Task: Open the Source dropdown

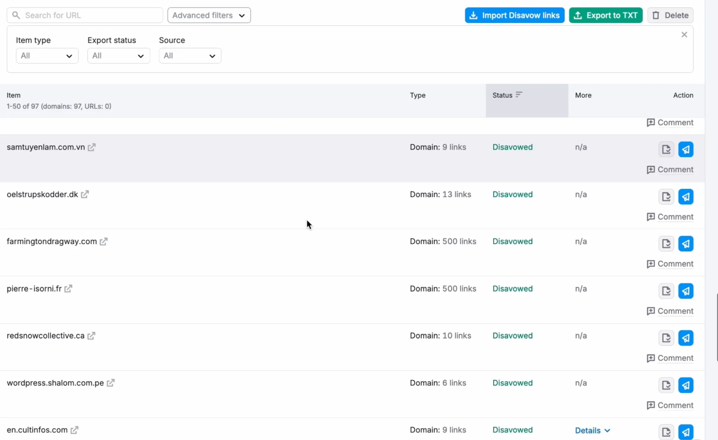Action: (190, 55)
